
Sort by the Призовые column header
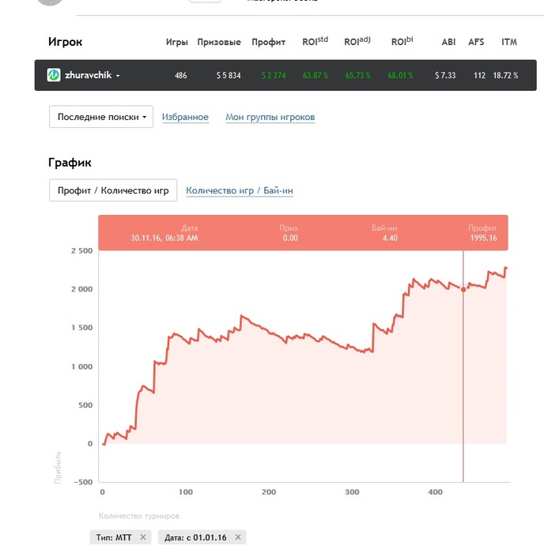pos(219,42)
